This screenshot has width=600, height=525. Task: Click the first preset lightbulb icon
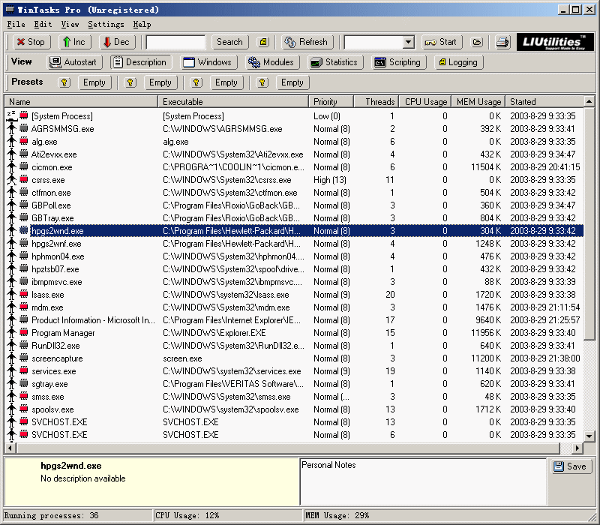(x=64, y=82)
